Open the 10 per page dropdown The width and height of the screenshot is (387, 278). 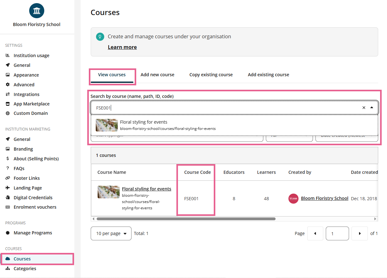(111, 233)
